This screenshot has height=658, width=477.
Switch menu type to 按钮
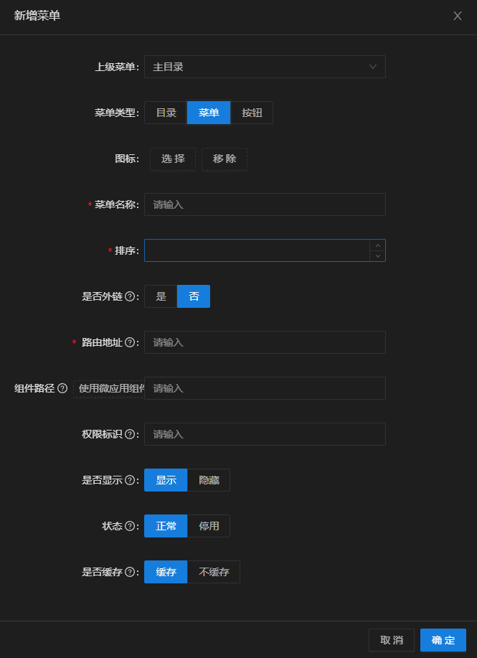(252, 113)
